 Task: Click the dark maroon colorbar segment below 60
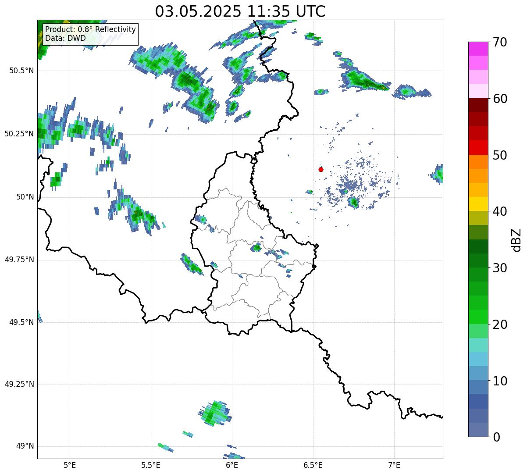[478, 105]
